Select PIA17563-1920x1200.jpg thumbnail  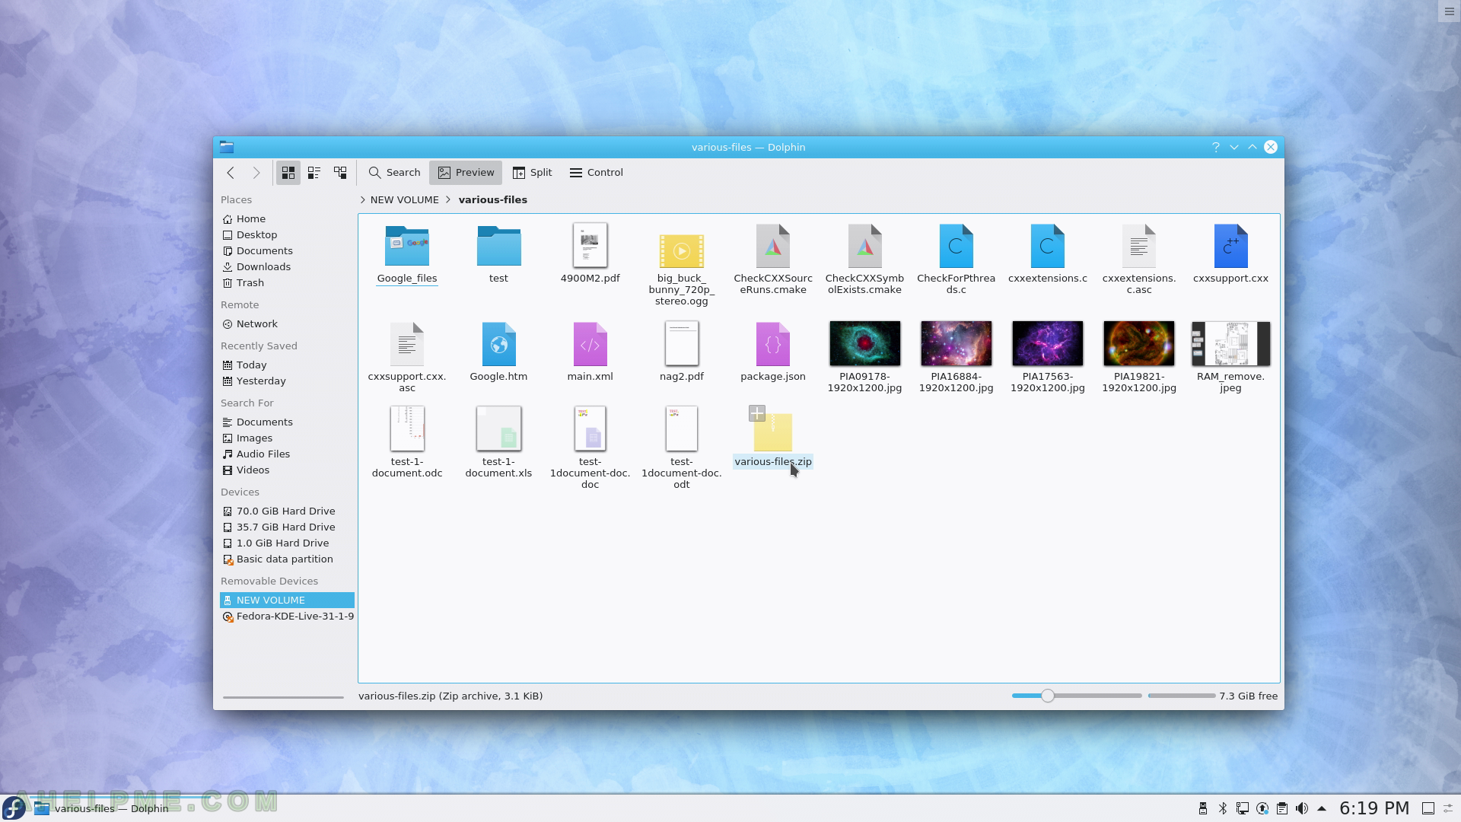click(x=1047, y=343)
